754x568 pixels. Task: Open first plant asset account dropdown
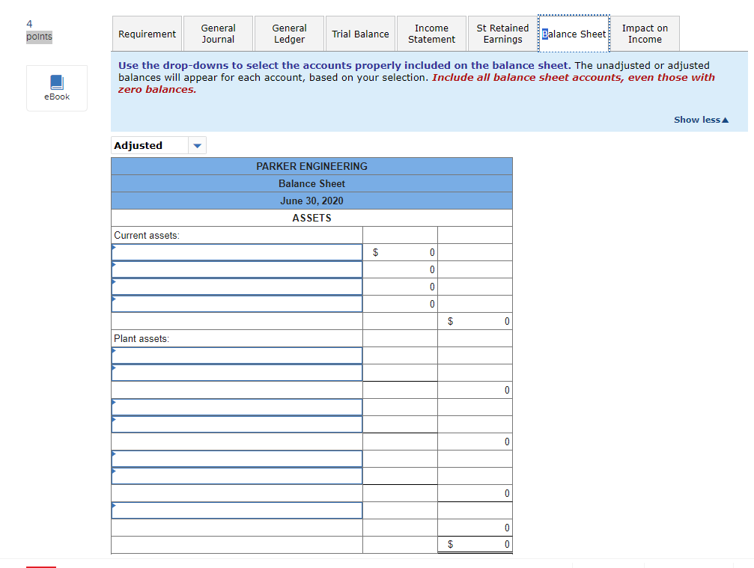237,355
